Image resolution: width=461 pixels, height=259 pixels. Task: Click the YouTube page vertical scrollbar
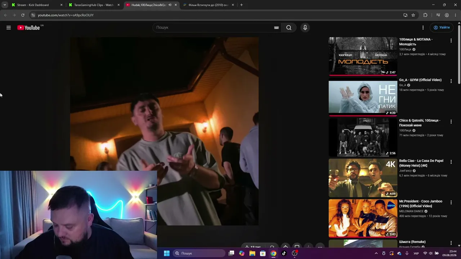point(459,54)
